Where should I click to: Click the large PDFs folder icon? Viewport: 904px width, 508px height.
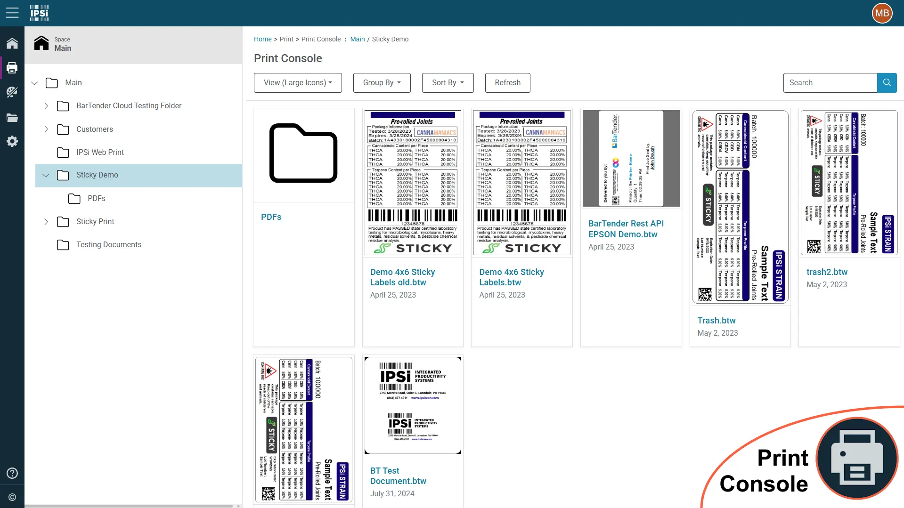[x=303, y=153]
